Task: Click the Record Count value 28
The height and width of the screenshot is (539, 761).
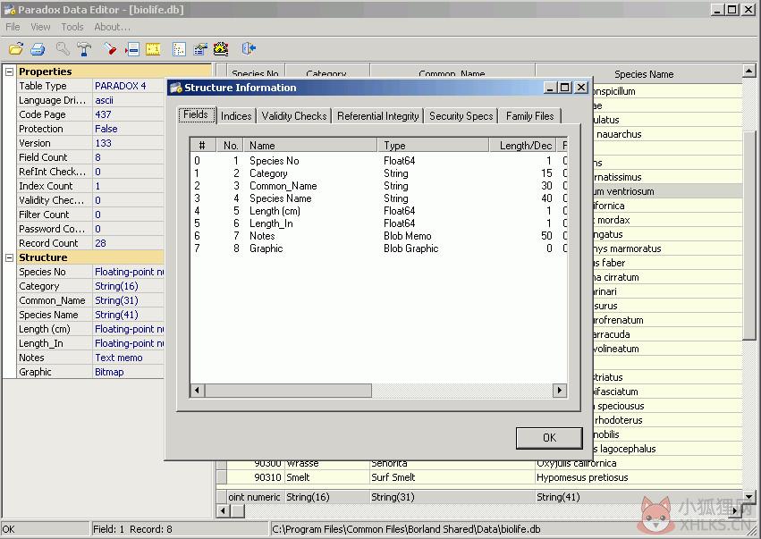Action: [x=100, y=243]
